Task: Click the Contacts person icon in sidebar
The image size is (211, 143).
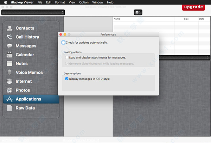Action: coord(9,28)
